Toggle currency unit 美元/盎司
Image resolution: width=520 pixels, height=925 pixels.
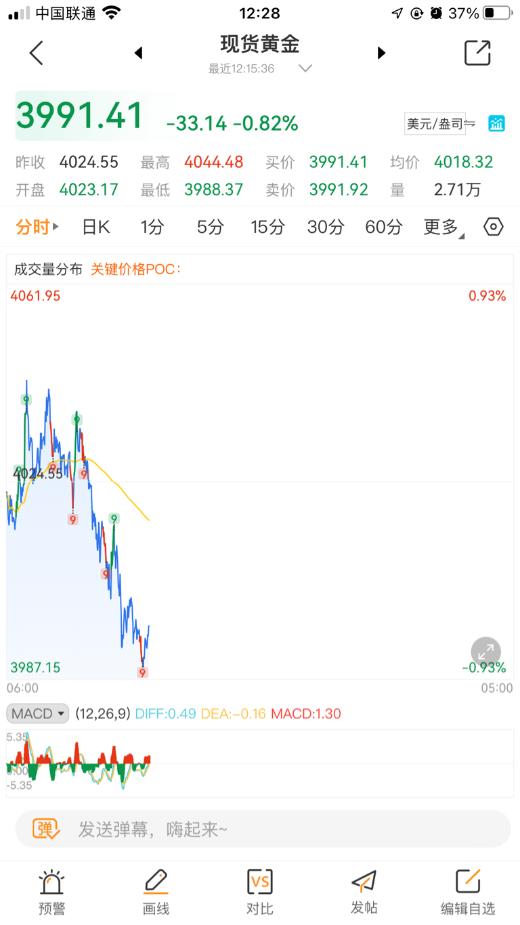click(440, 123)
